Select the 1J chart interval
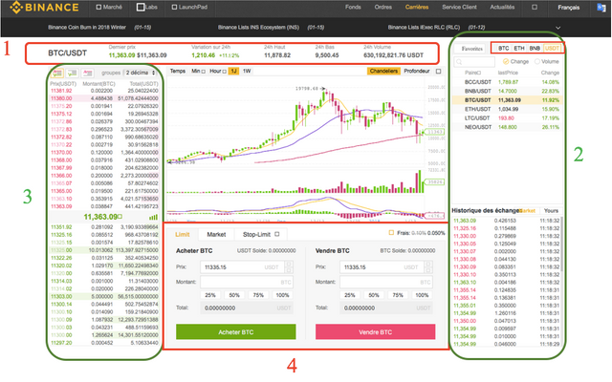Viewport: 612px width, 382px height. click(233, 71)
